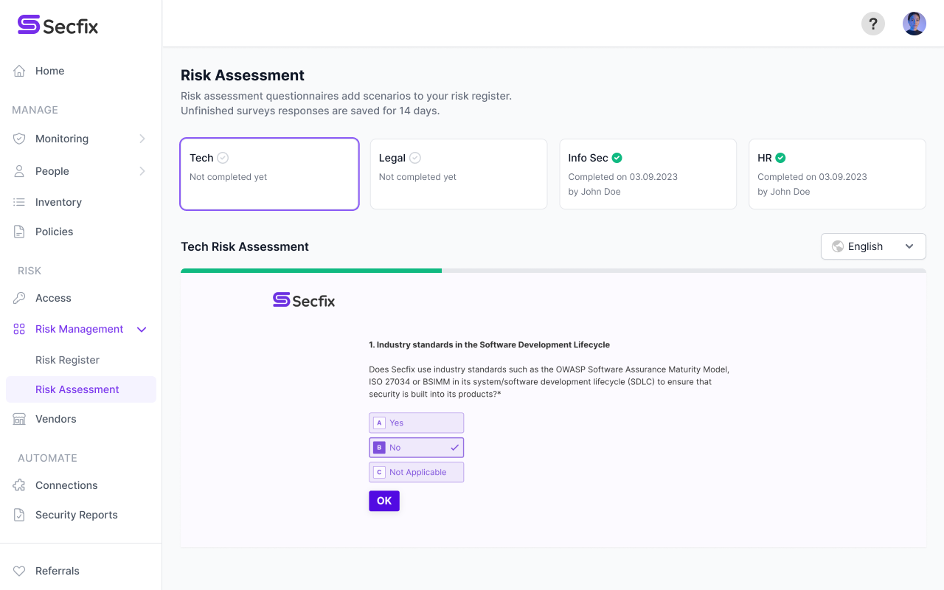
Task: Open the user profile avatar
Action: coord(914,24)
